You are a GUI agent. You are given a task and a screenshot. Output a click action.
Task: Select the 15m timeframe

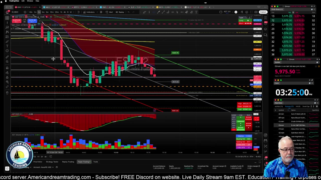tap(52, 12)
